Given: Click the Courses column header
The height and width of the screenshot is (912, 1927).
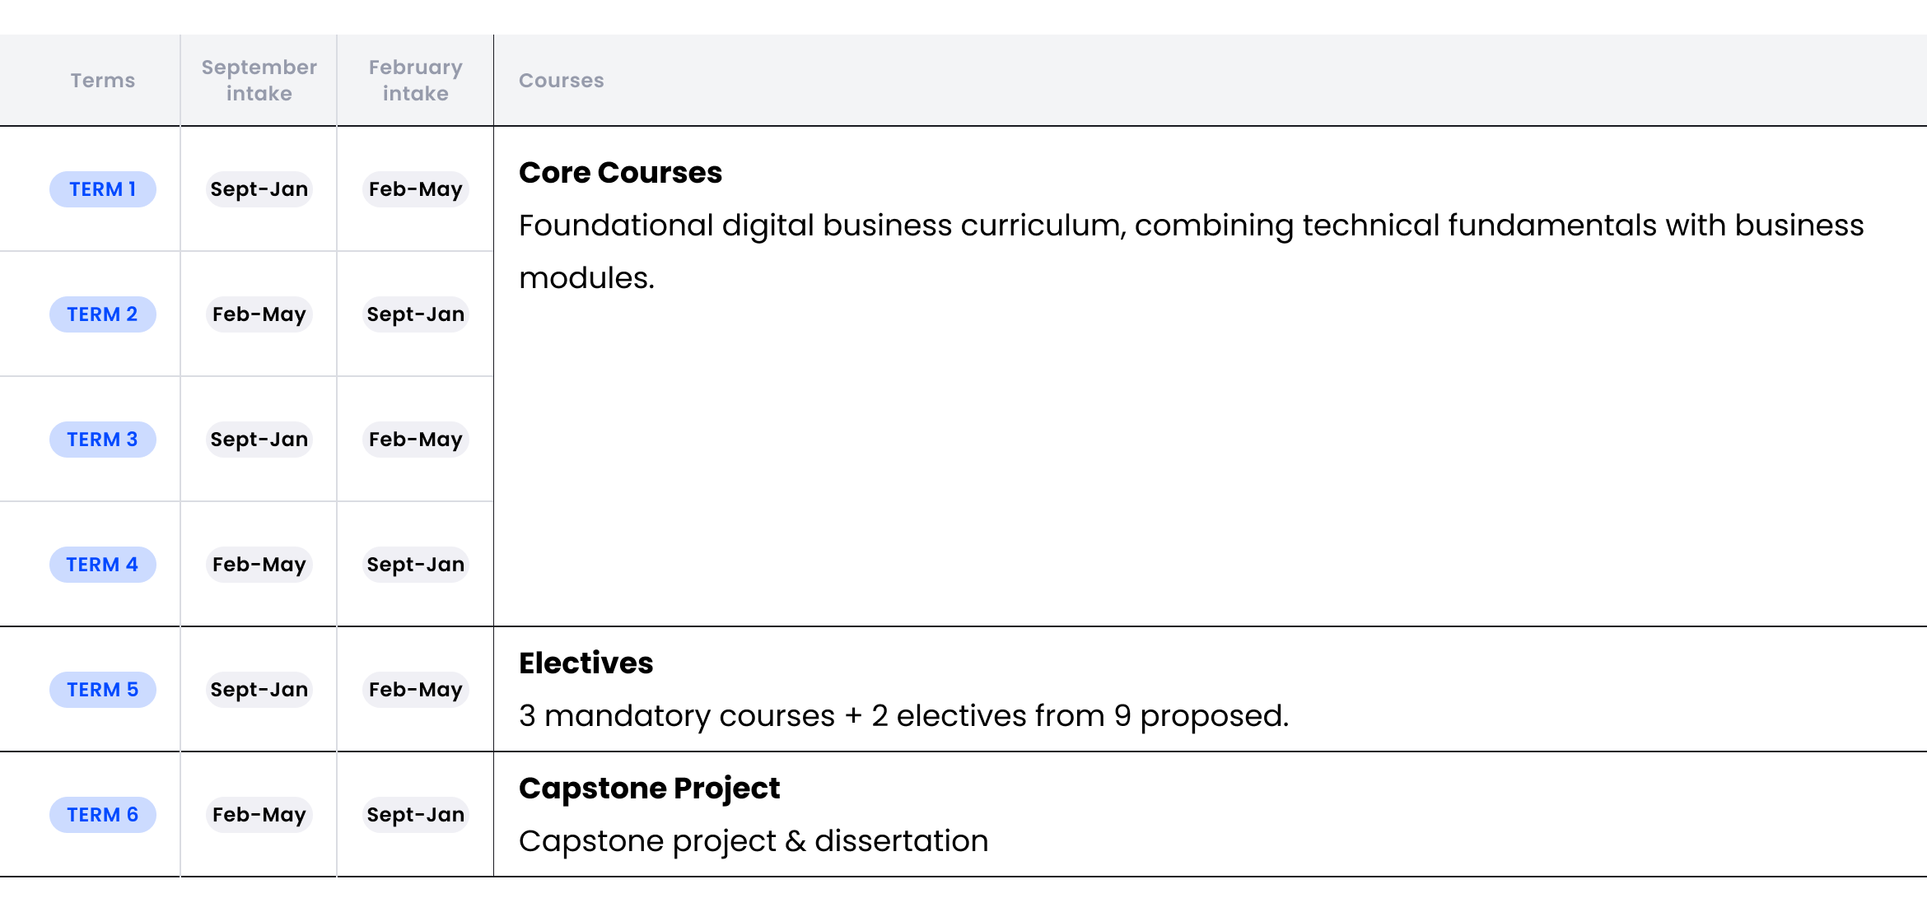Looking at the screenshot, I should point(561,81).
